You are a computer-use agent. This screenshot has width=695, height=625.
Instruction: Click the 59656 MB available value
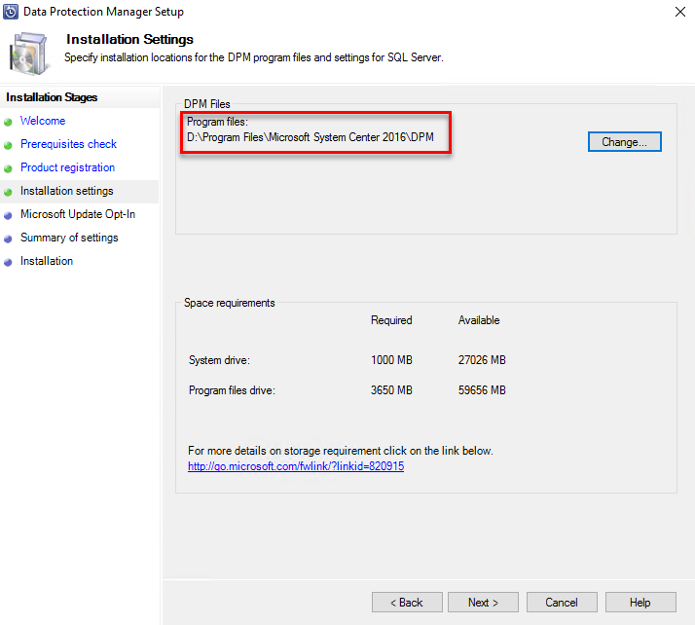tap(482, 390)
